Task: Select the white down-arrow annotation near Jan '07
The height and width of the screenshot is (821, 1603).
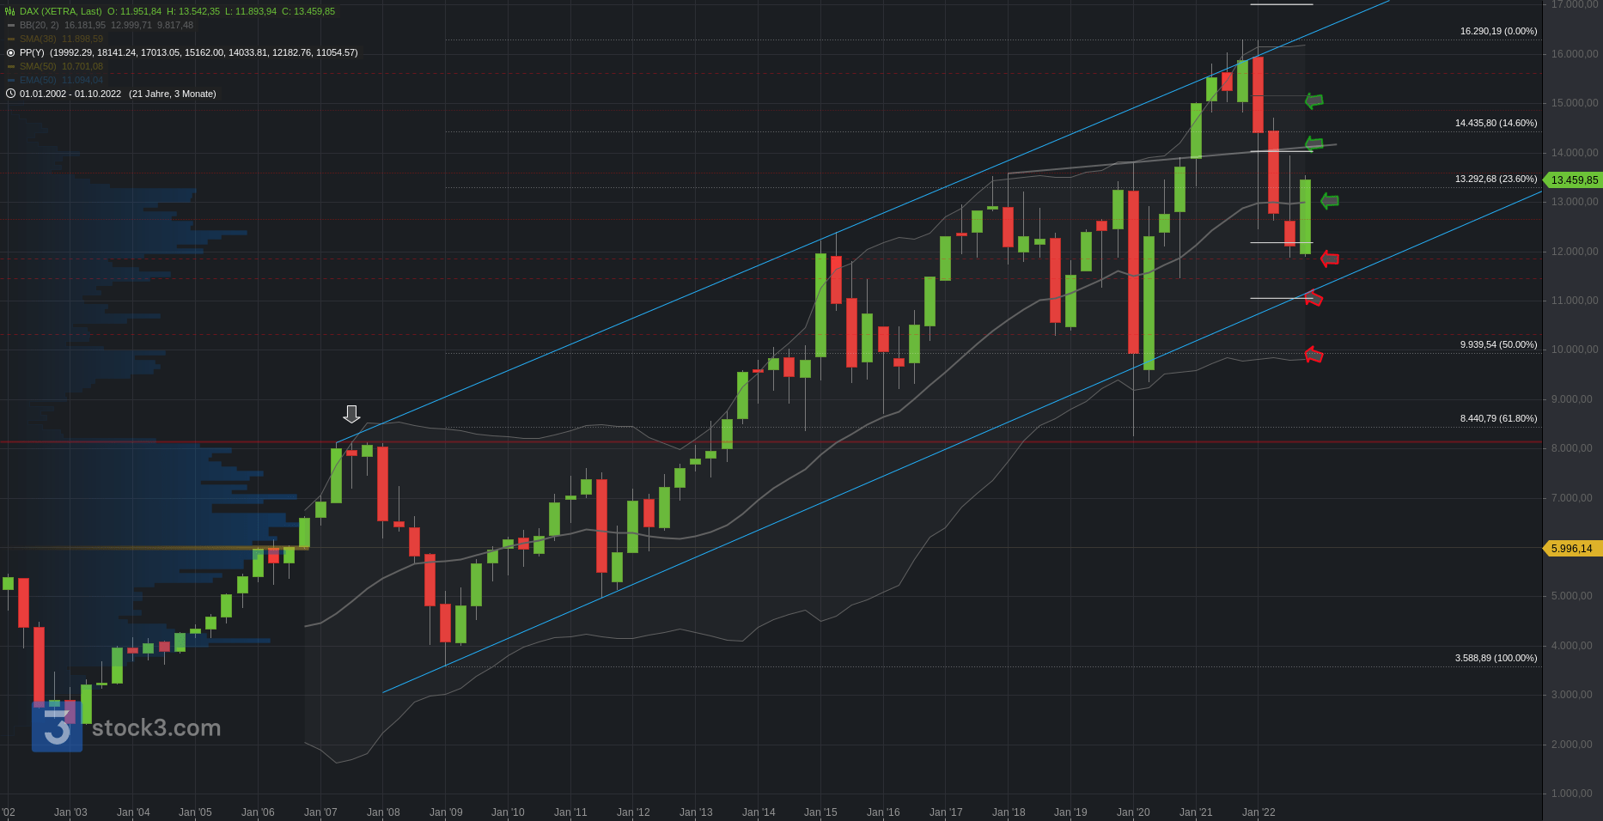Action: (351, 414)
